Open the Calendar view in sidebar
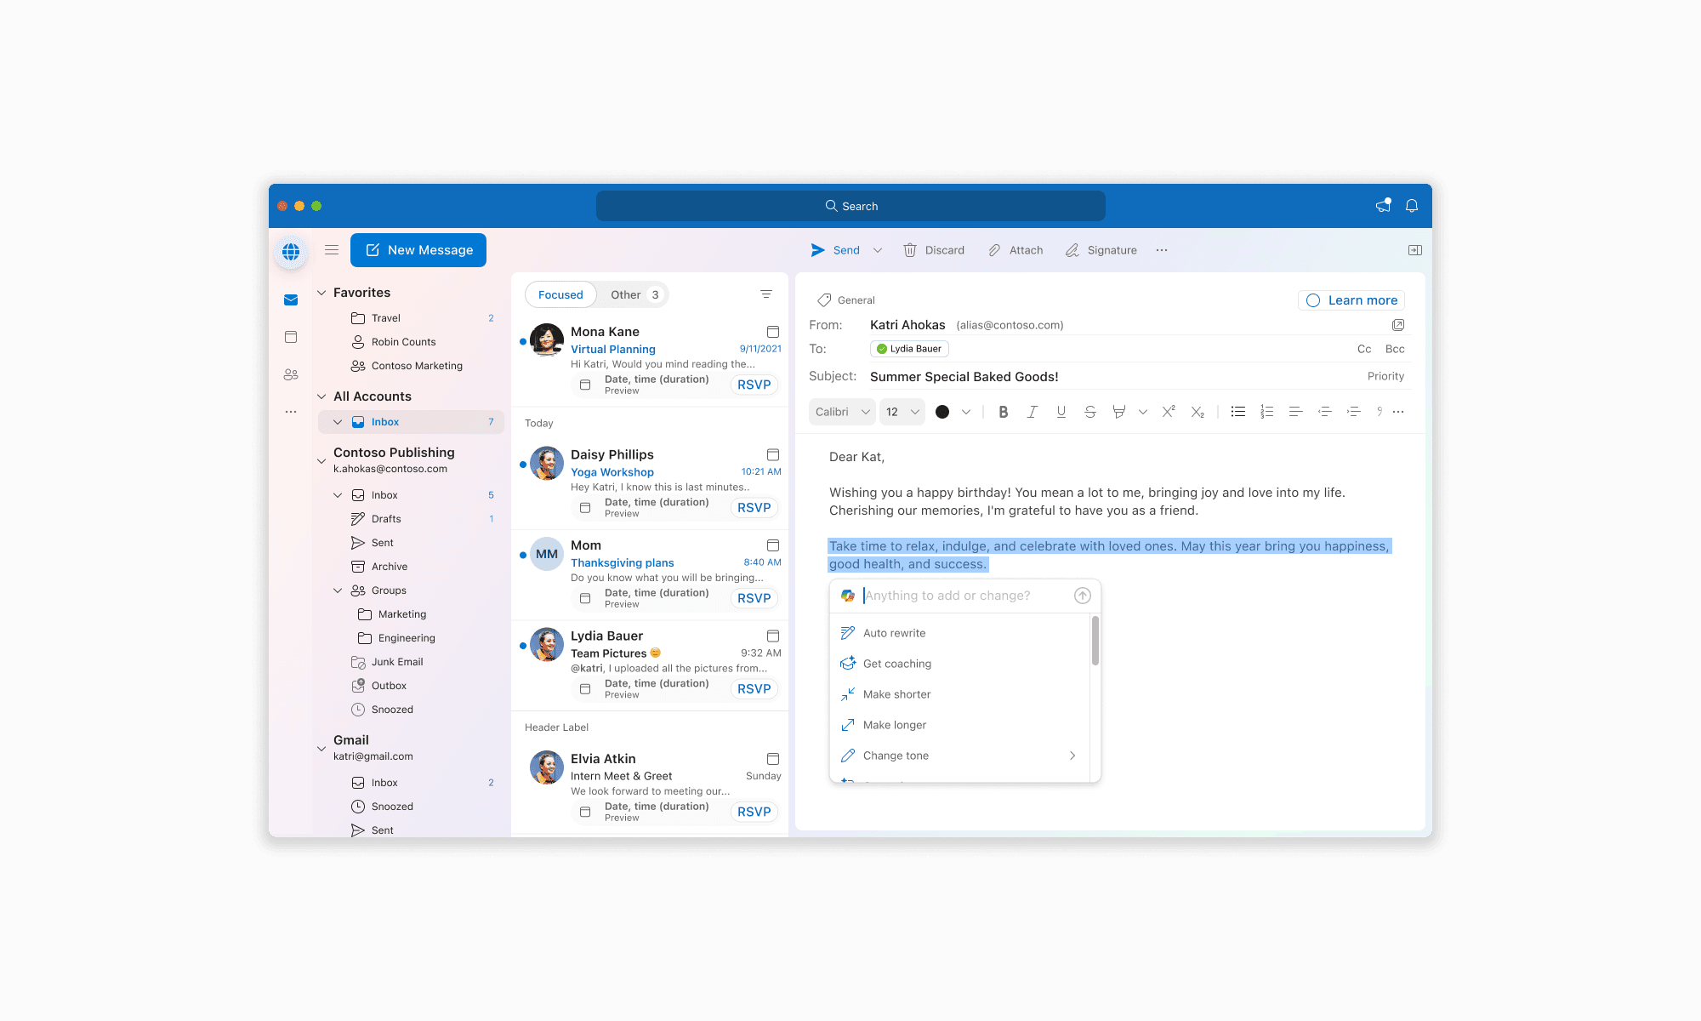Image resolution: width=1701 pixels, height=1021 pixels. point(291,337)
